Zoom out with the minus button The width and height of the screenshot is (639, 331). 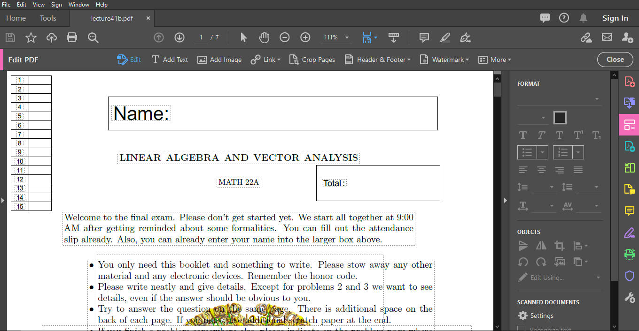(285, 38)
